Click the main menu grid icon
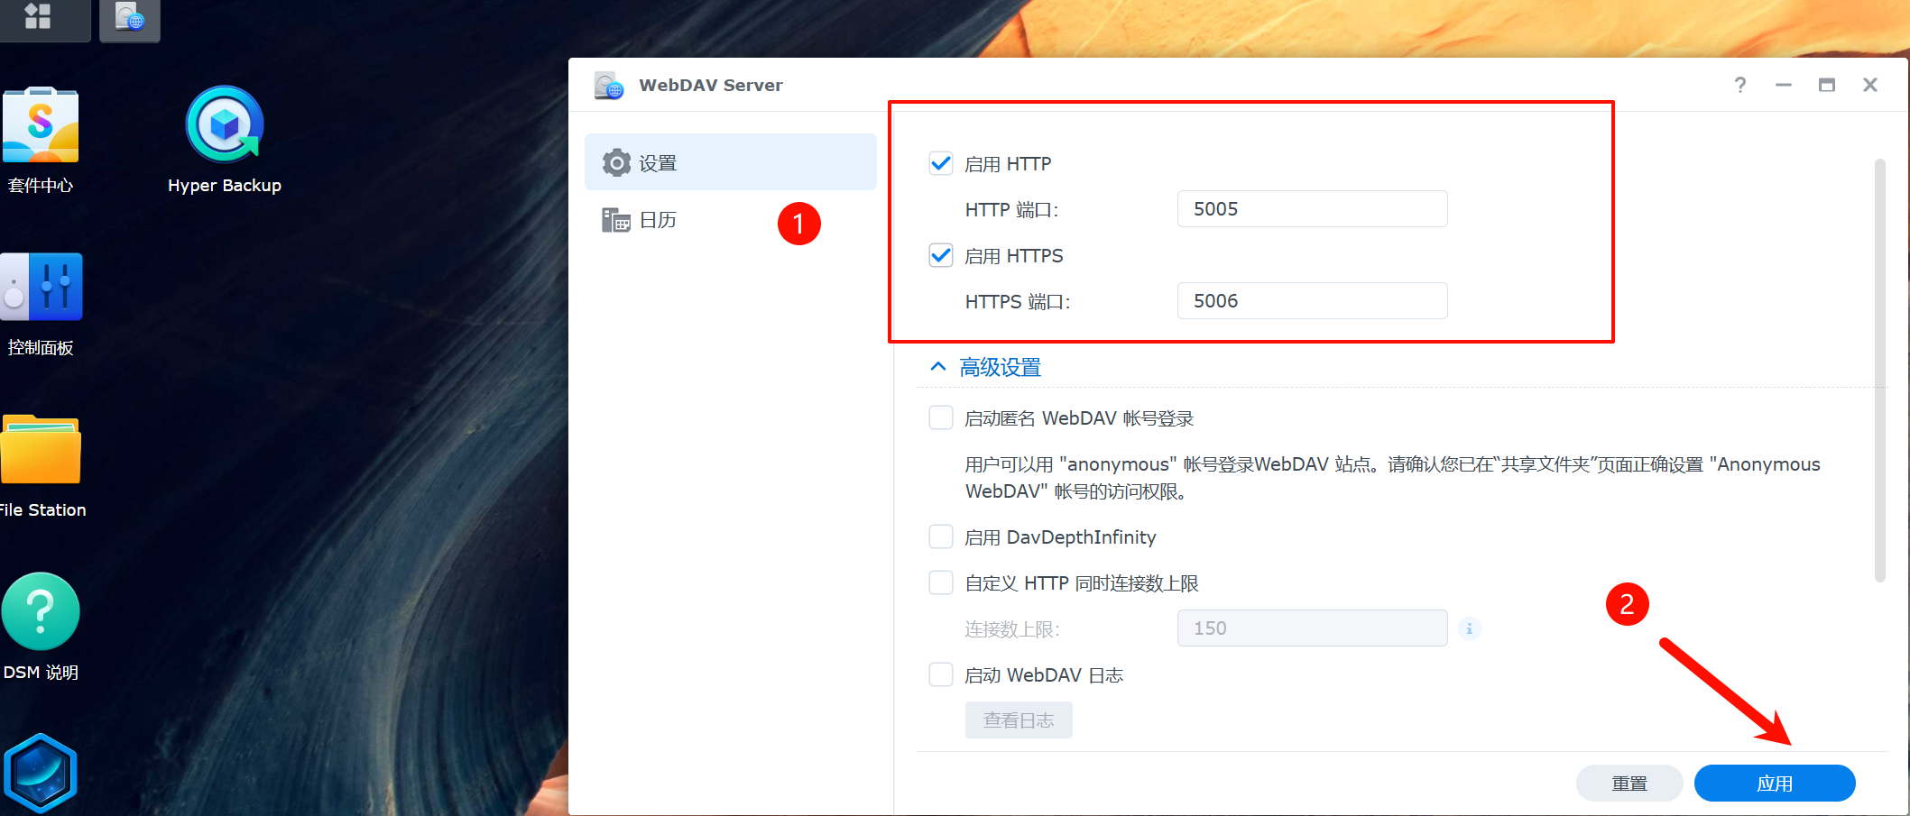The image size is (1910, 816). coord(38,16)
